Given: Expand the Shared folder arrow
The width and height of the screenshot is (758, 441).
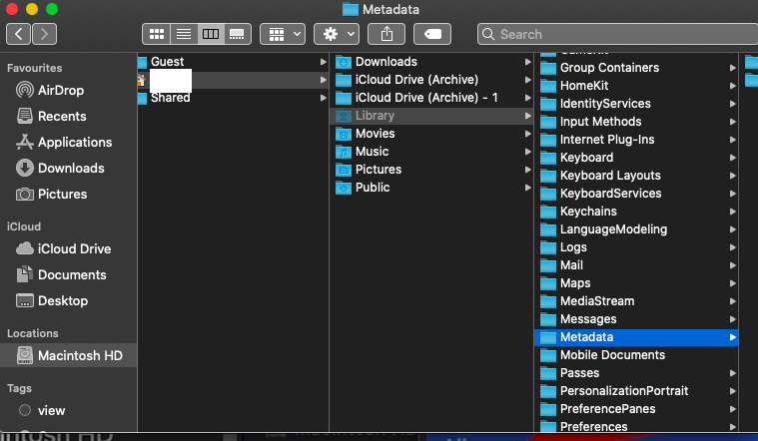Looking at the screenshot, I should 323,98.
